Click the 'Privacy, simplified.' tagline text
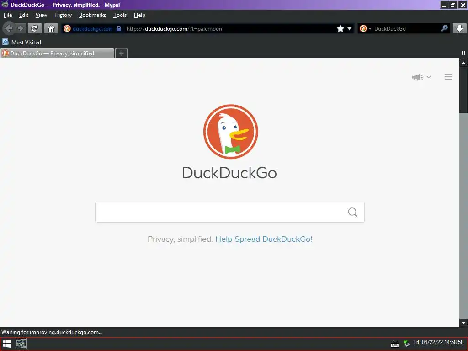The height and width of the screenshot is (351, 468). tap(180, 239)
